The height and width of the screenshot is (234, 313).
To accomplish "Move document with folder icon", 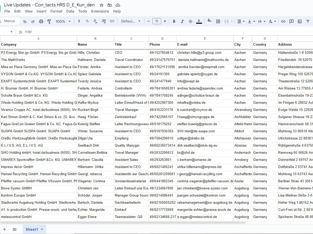I will (110, 5).
